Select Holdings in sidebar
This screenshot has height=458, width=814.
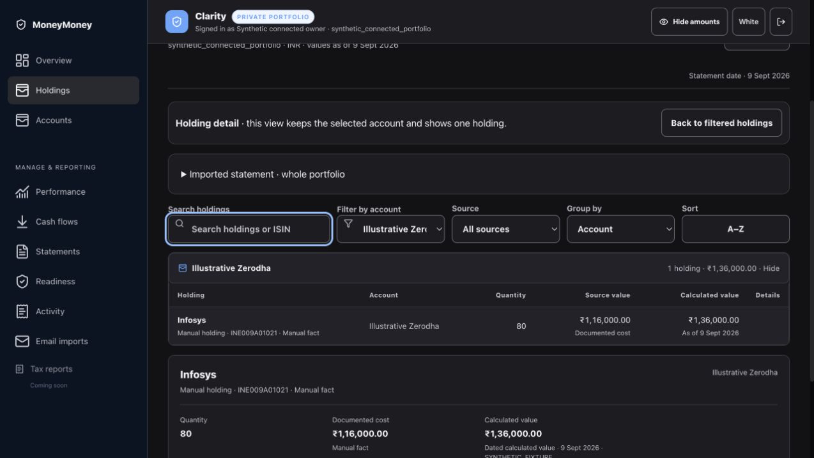click(73, 90)
